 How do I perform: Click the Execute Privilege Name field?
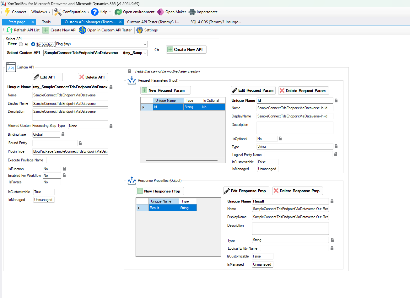[77, 160]
